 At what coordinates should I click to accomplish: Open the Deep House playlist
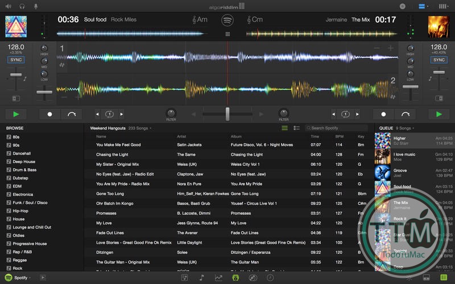click(x=24, y=161)
